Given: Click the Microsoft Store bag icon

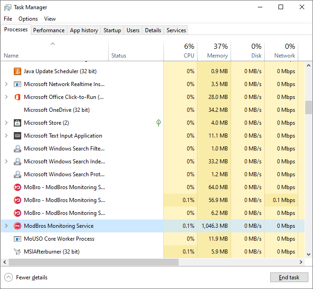Looking at the screenshot, I should tap(17, 123).
